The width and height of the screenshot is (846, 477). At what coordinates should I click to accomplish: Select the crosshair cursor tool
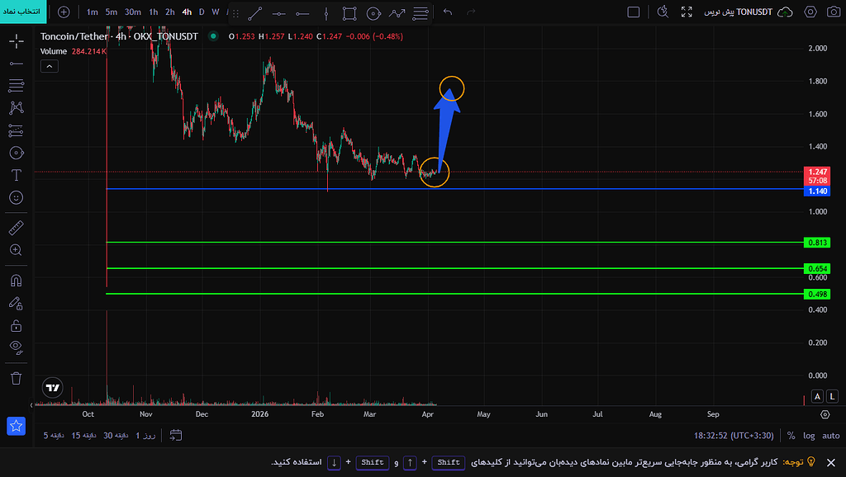17,41
